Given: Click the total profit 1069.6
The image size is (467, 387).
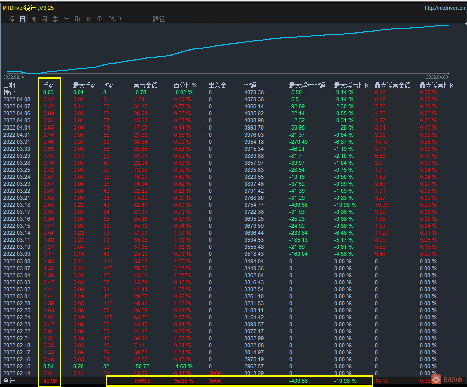Looking at the screenshot, I should coord(142,381).
